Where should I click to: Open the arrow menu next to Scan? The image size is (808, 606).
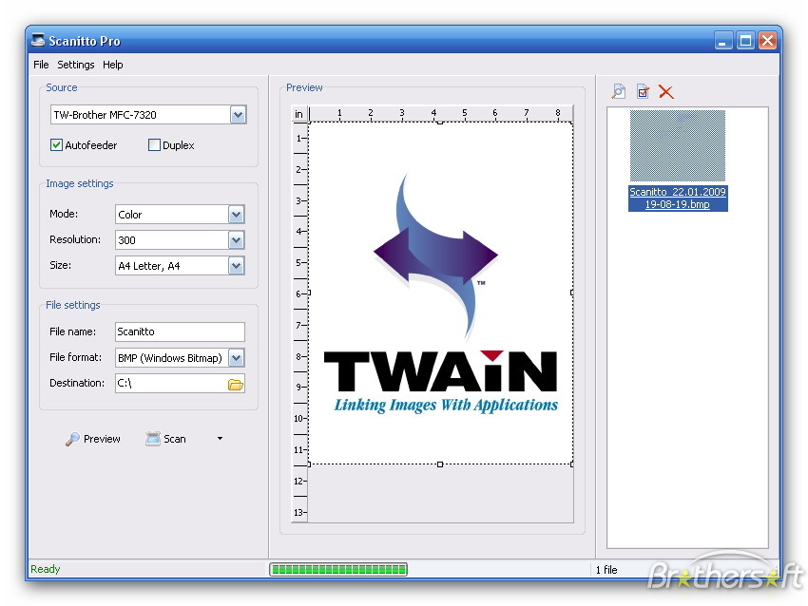pyautogui.click(x=221, y=439)
